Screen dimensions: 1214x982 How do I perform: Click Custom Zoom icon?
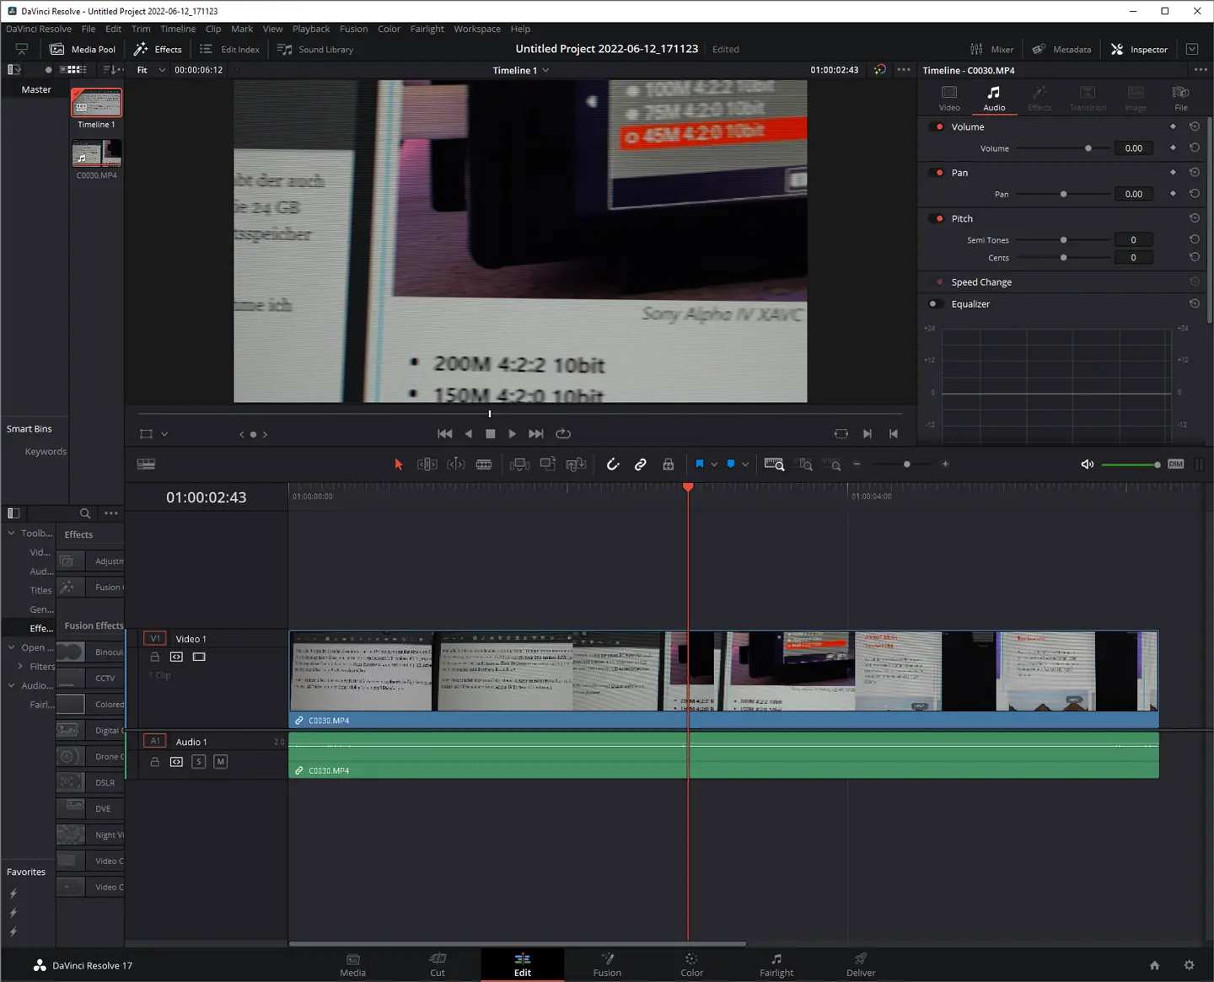(833, 464)
